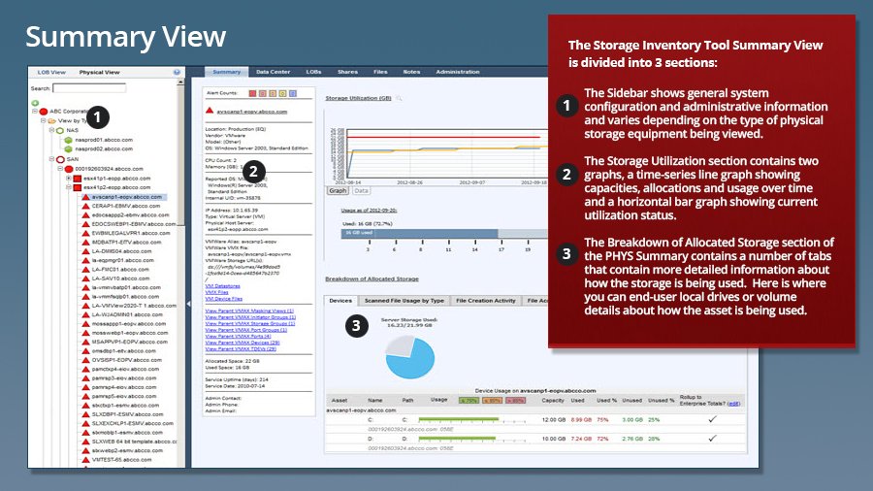Screen dimensions: 873x491
Task: Click the red ring icon next to SAN
Action: pos(60,159)
